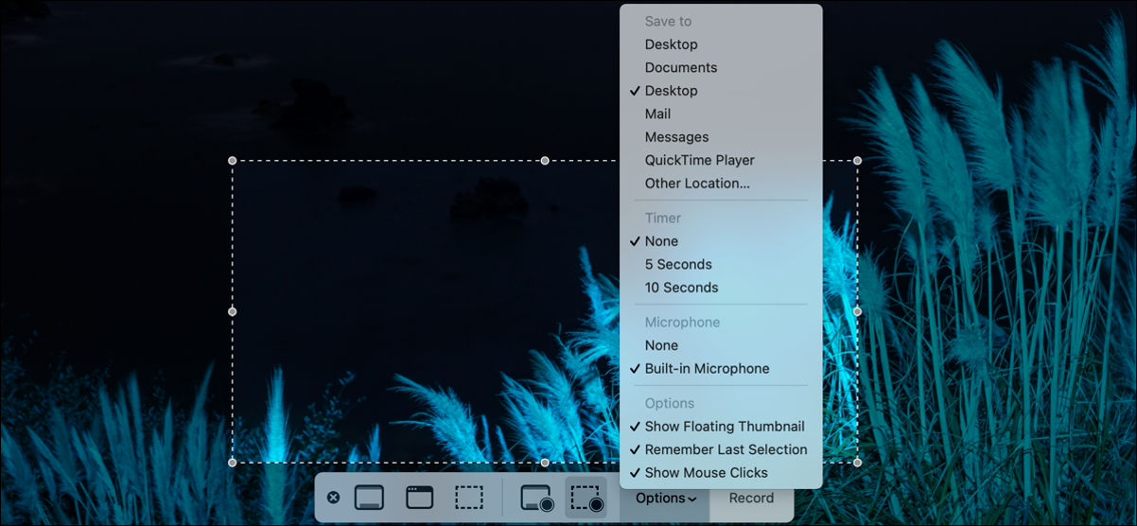Click the top-middle selection edge handle

545,161
